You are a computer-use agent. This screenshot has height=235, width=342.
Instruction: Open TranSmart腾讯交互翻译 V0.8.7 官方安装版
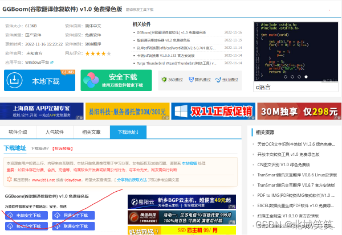[296, 185]
